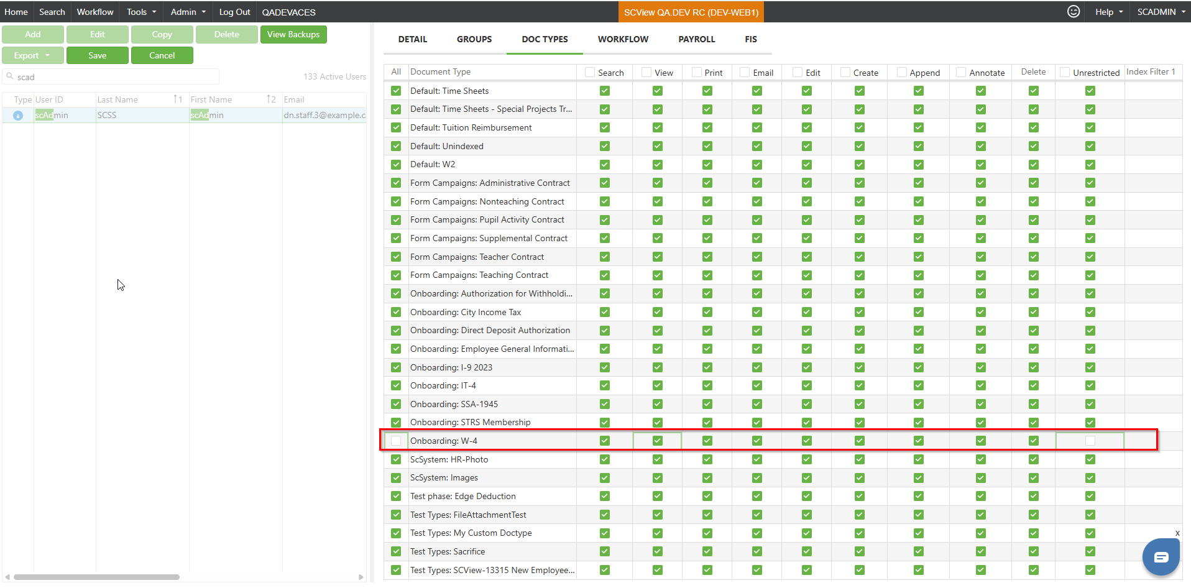Switch to the PAYROLL tab

coord(697,39)
